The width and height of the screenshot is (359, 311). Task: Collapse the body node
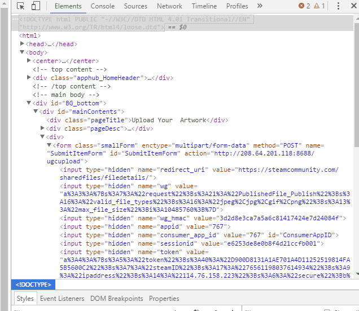point(22,52)
